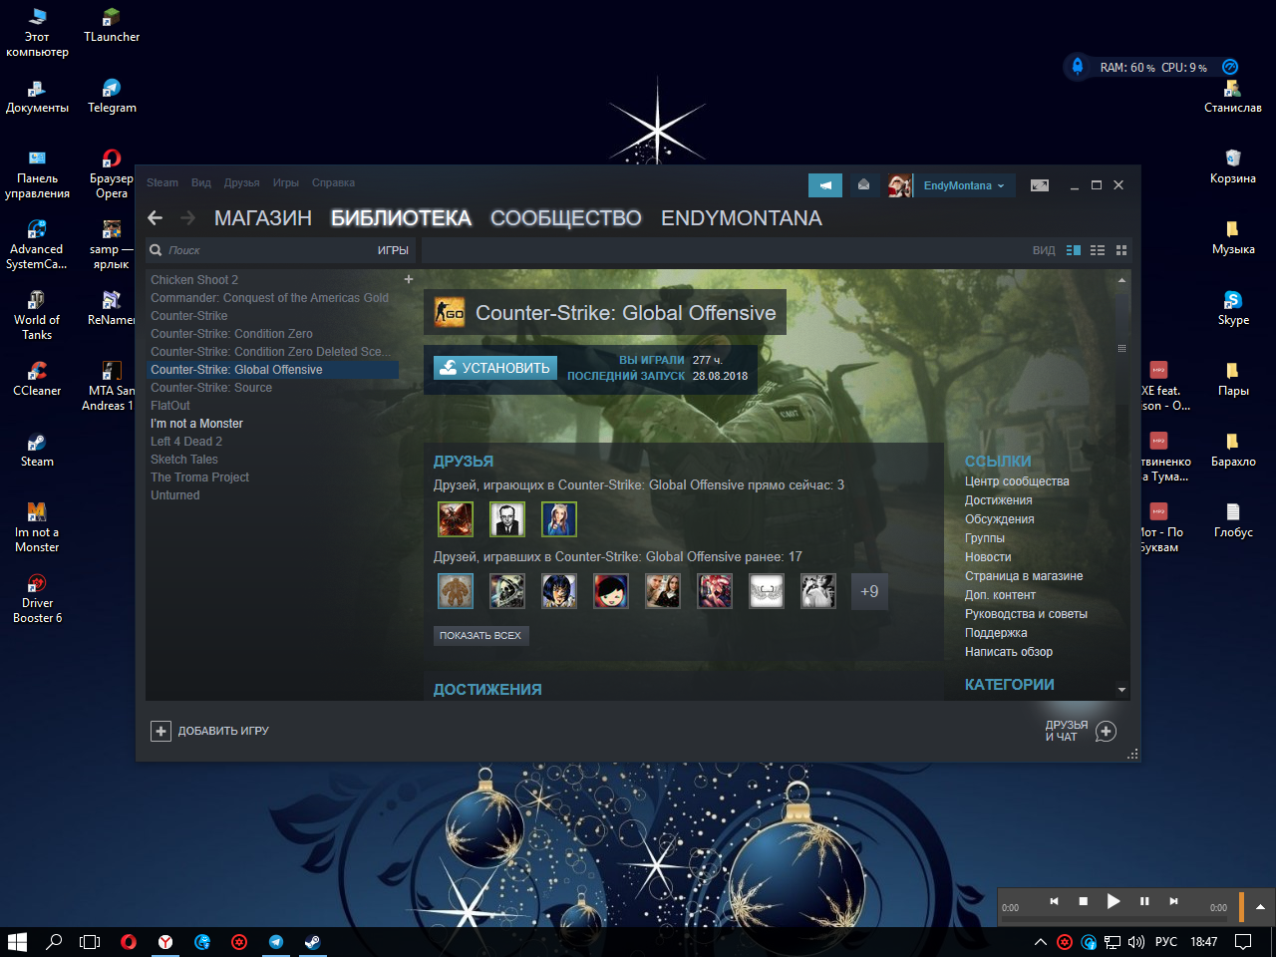Screen dimensions: 1276x957
Task: Skip to next track in media widget
Action: (1173, 901)
